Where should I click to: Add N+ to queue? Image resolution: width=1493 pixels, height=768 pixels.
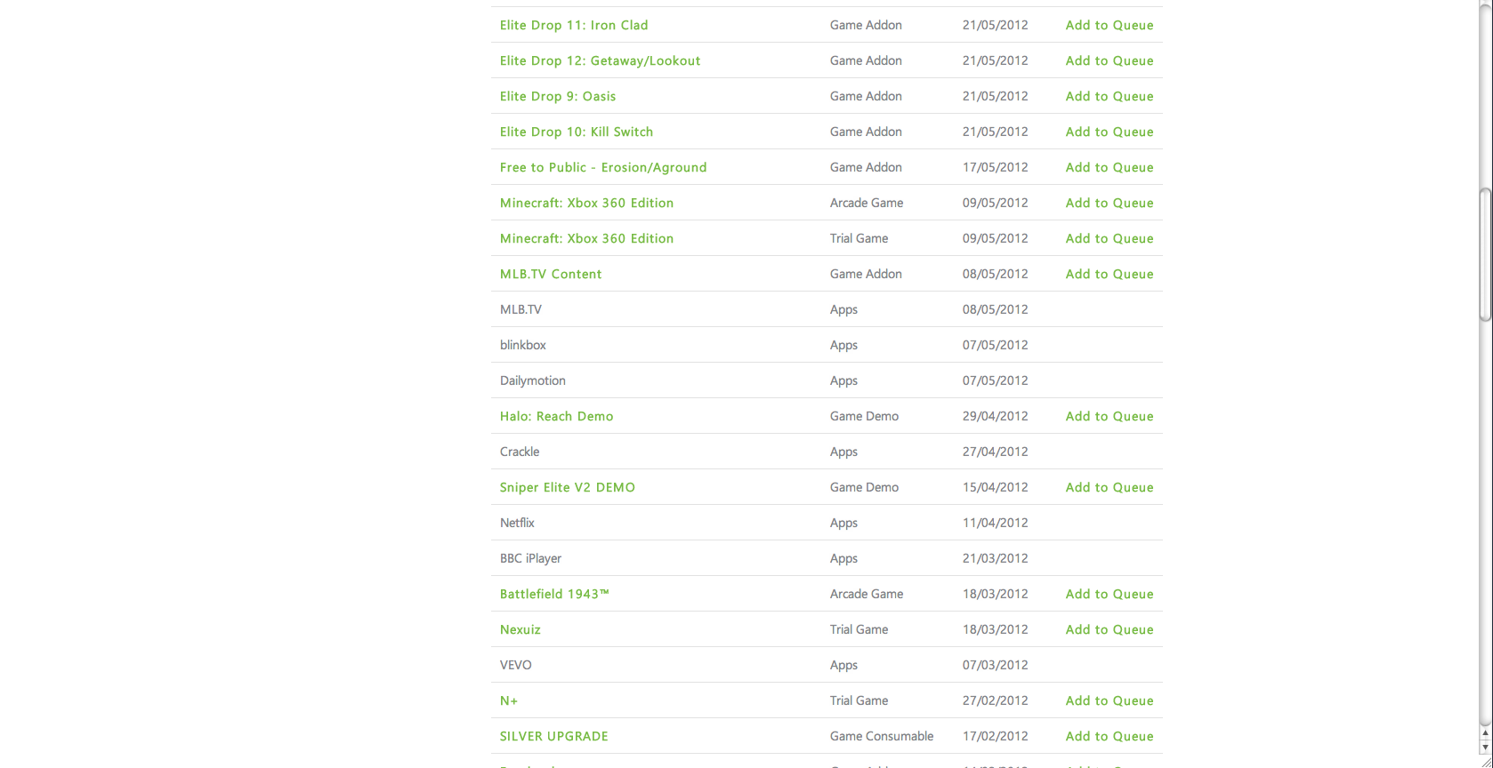pyautogui.click(x=1110, y=700)
